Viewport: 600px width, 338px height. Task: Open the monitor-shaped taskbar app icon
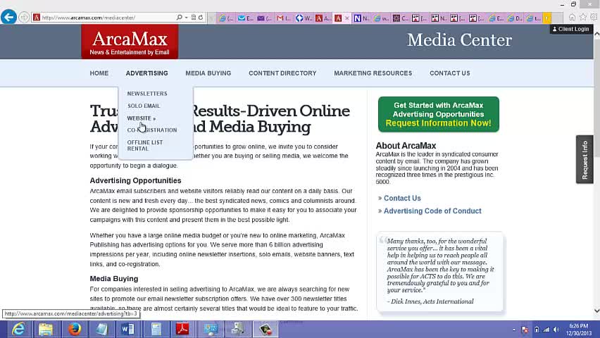[x=211, y=329]
